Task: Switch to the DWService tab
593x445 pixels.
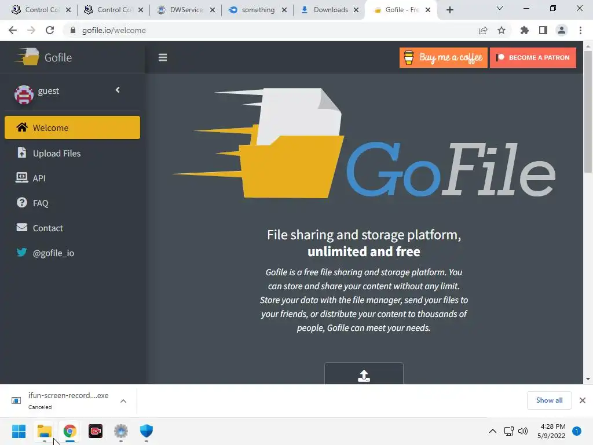Action: [x=186, y=10]
